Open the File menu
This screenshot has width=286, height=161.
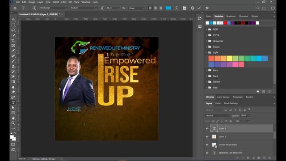pos(18,2)
